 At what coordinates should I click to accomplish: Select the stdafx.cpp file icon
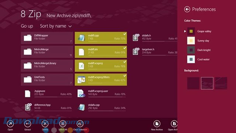[x=81, y=107]
